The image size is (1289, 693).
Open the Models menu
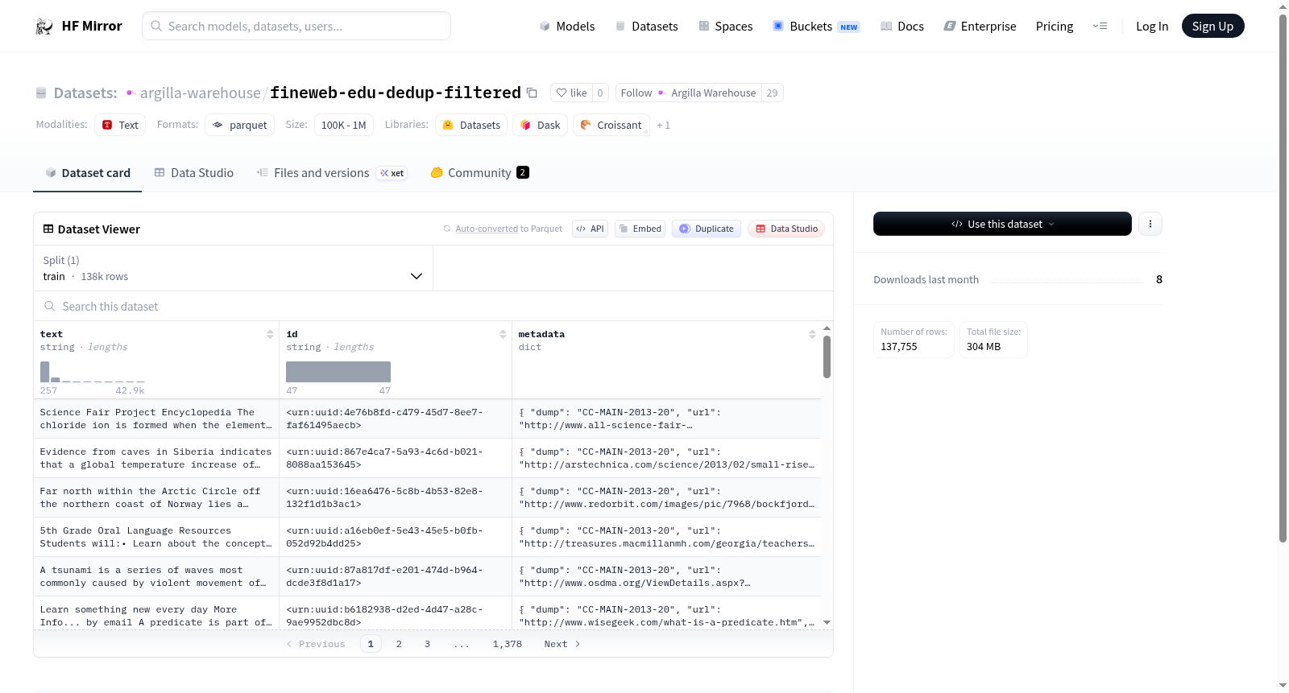[567, 26]
